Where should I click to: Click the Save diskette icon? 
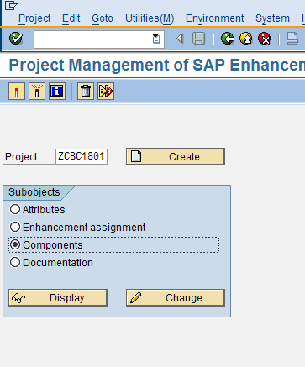pyautogui.click(x=199, y=39)
